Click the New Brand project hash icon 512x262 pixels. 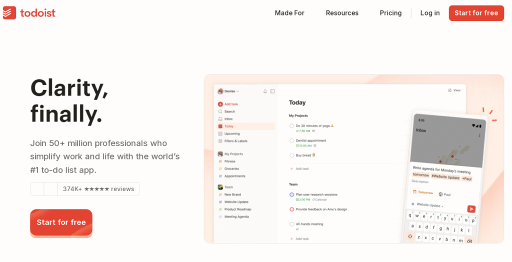pos(220,194)
